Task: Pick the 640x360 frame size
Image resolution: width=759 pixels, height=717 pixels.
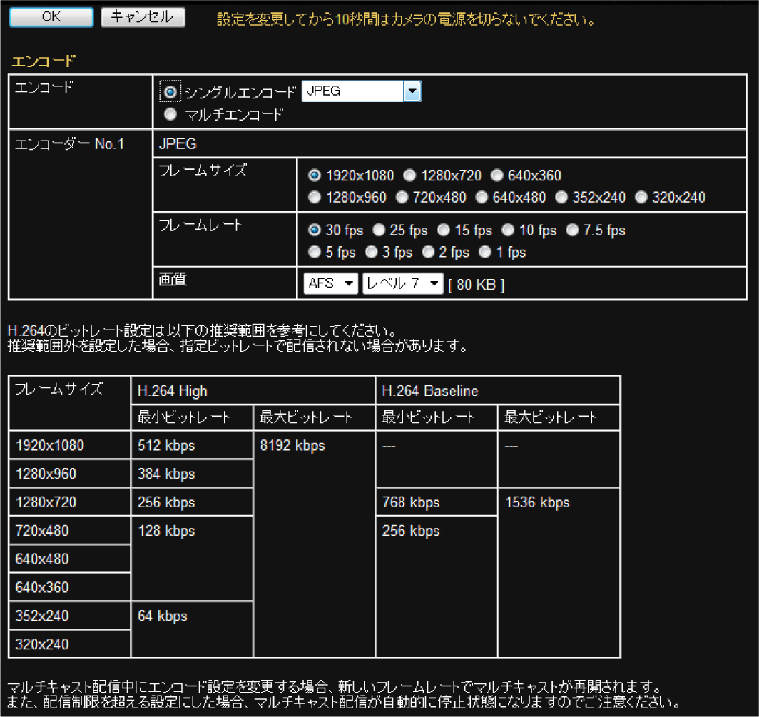Action: (x=496, y=176)
